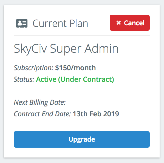Click the Contract End Date label
Screen dimensions: 164x163
(x=42, y=114)
